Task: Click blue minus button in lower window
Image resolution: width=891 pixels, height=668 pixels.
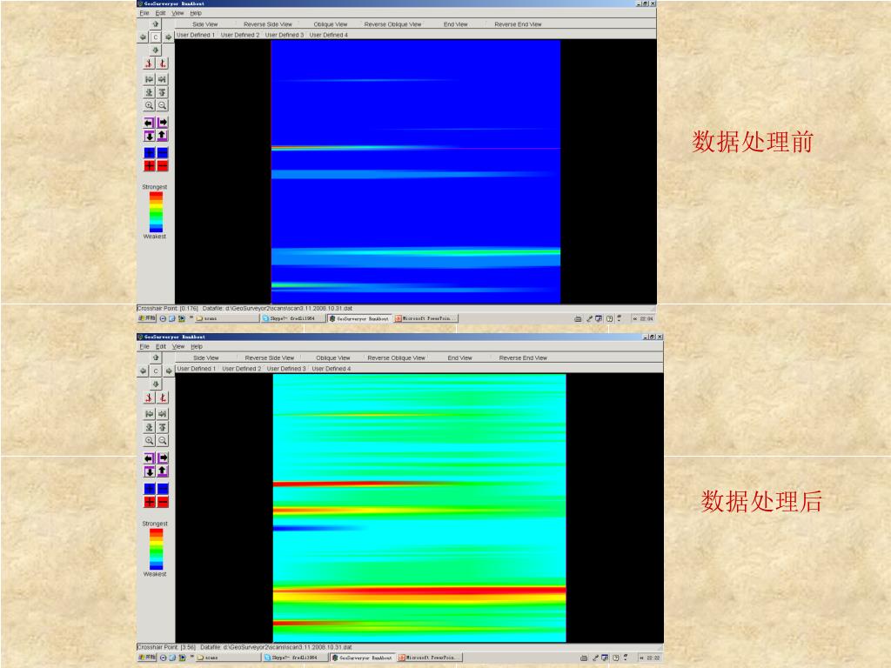Action: 163,489
